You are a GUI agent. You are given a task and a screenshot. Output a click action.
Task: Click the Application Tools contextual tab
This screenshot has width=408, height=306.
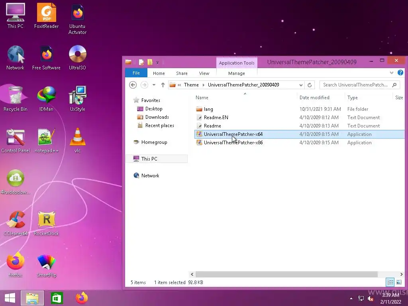pos(237,63)
